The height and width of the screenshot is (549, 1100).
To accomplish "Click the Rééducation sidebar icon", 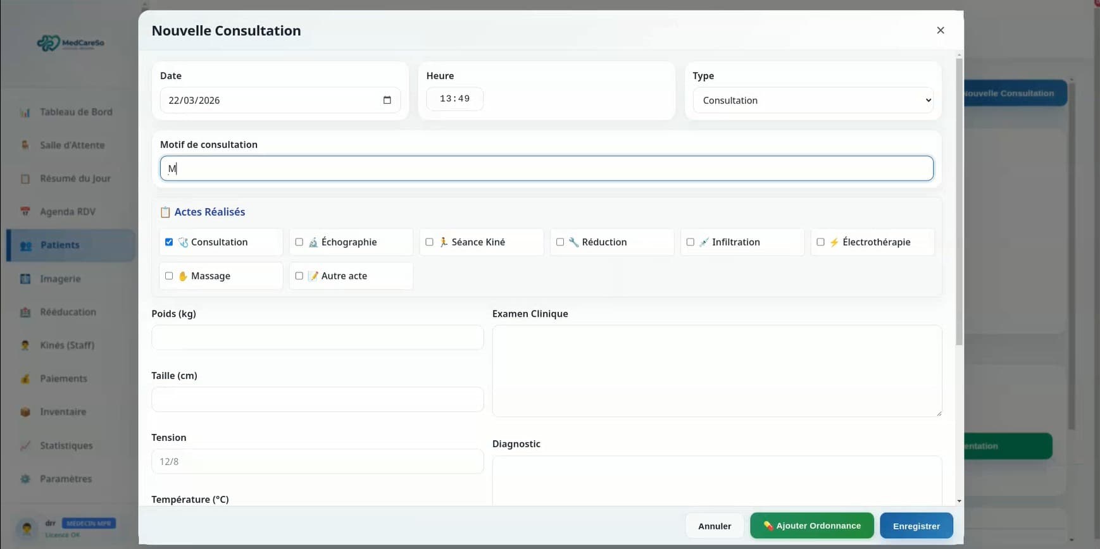I will [x=25, y=312].
